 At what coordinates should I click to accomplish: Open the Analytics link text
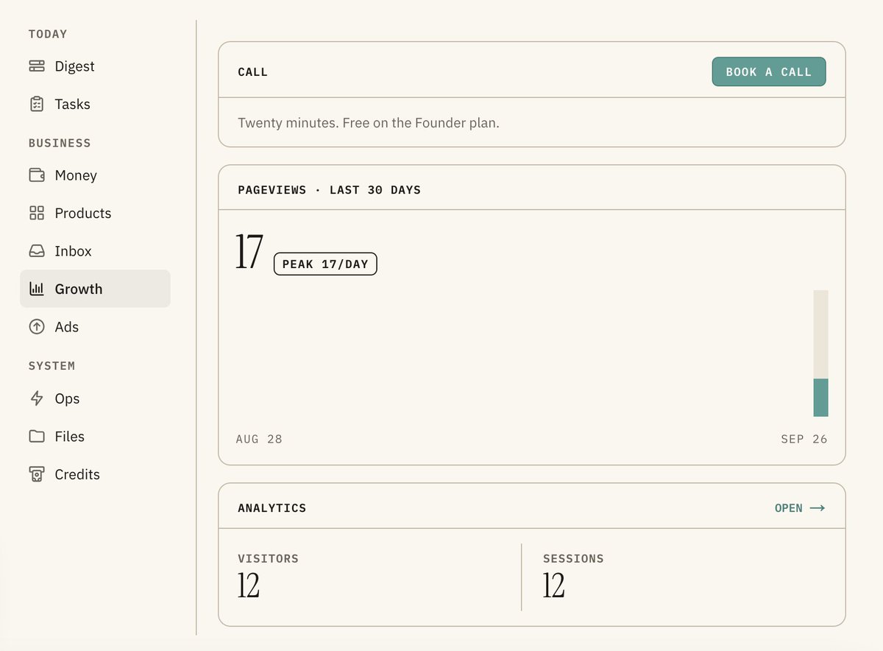click(788, 508)
